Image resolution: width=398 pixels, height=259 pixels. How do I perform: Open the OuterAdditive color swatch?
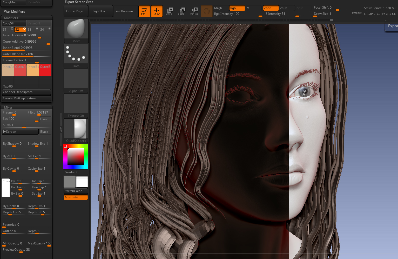click(20, 70)
